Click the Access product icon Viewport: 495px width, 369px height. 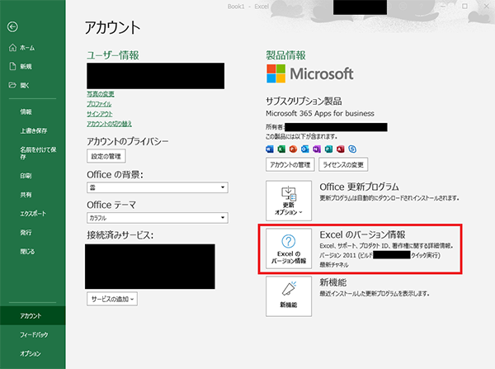(340, 149)
